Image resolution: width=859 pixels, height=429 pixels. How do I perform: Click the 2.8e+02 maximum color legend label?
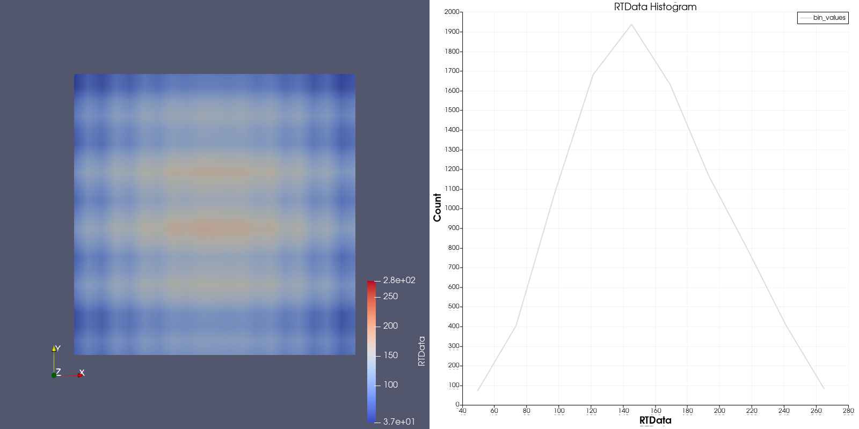click(x=399, y=280)
